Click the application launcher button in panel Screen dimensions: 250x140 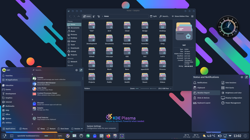pos(5,136)
